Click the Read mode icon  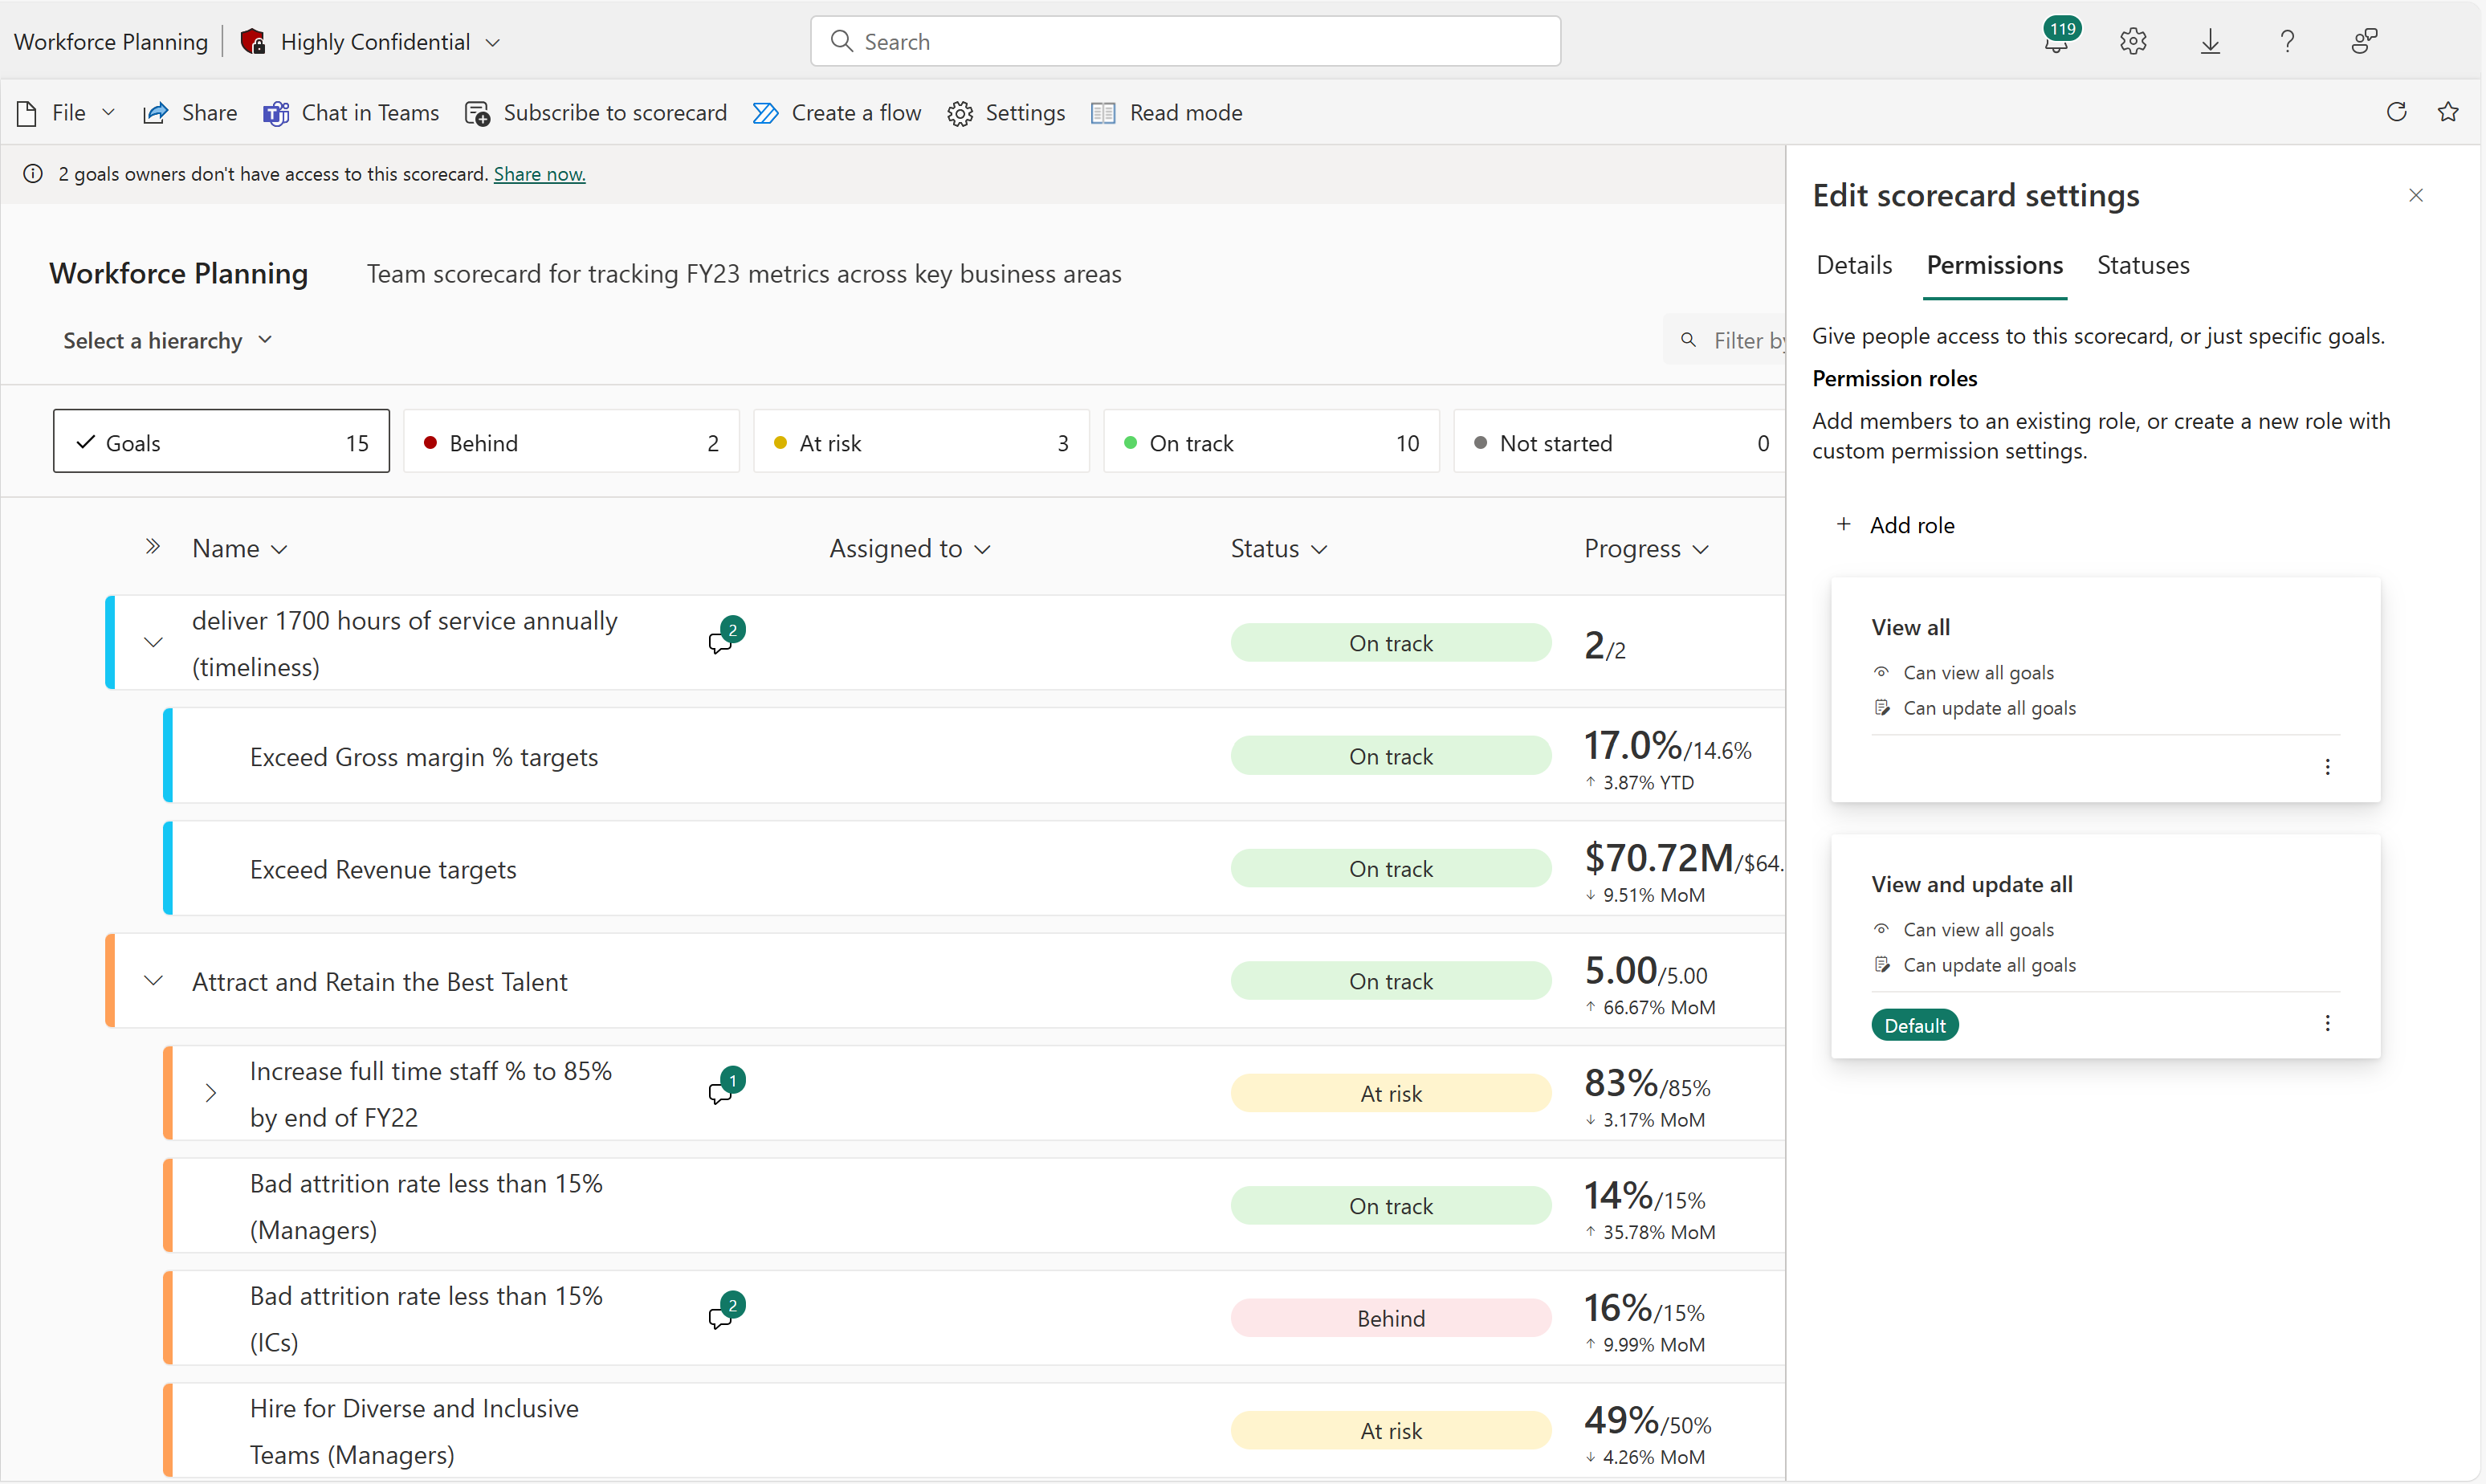(x=1103, y=112)
